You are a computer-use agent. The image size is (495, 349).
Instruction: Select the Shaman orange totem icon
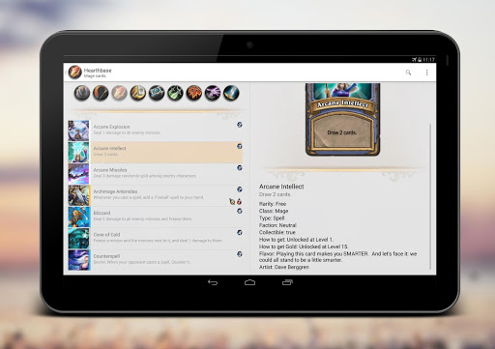[x=194, y=94]
